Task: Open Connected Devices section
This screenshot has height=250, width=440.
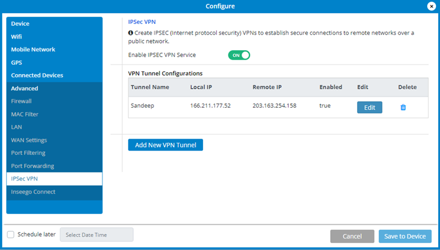Action: pos(37,75)
